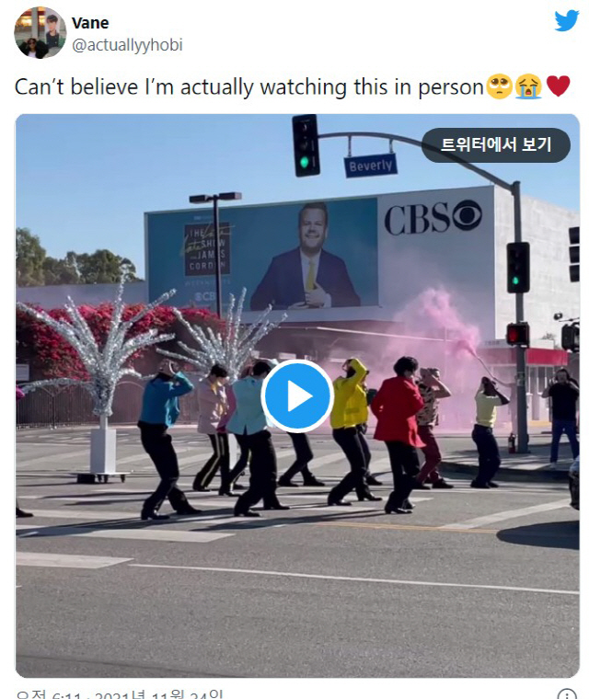The width and height of the screenshot is (589, 699).
Task: Click the tweet text about watching in person
Action: pyautogui.click(x=249, y=87)
